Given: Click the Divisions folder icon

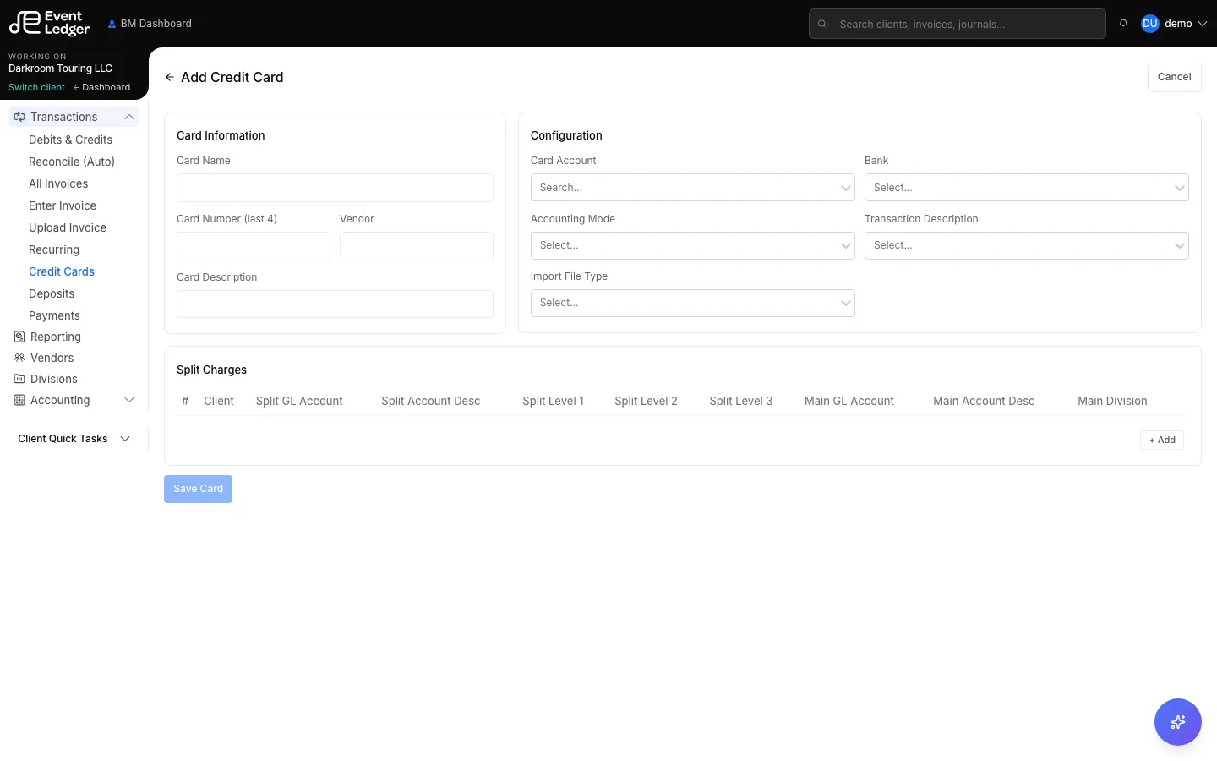Looking at the screenshot, I should pyautogui.click(x=19, y=379).
